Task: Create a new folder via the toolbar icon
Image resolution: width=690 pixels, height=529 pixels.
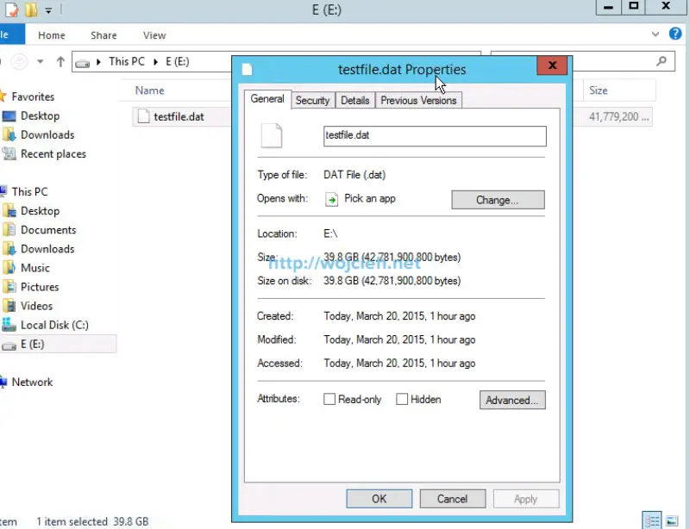Action: point(32,9)
